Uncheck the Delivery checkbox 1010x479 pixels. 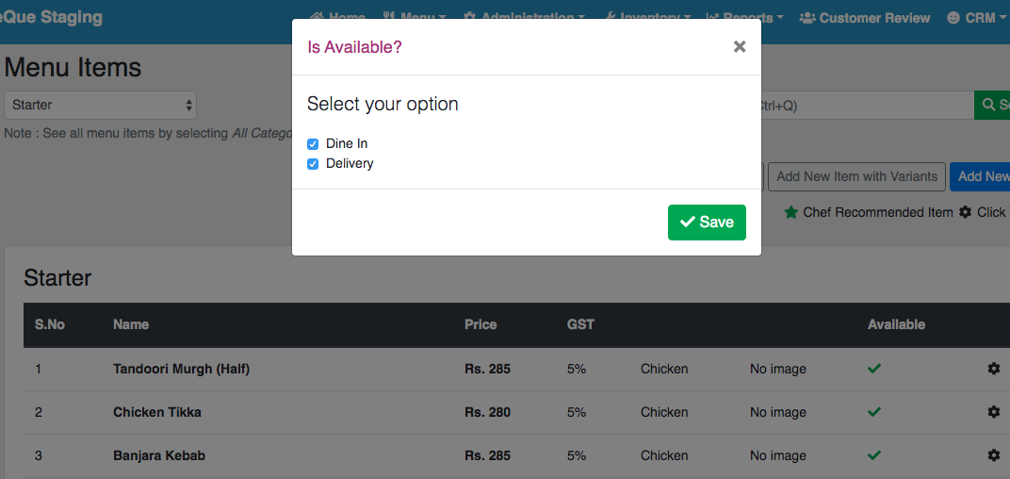[x=313, y=164]
